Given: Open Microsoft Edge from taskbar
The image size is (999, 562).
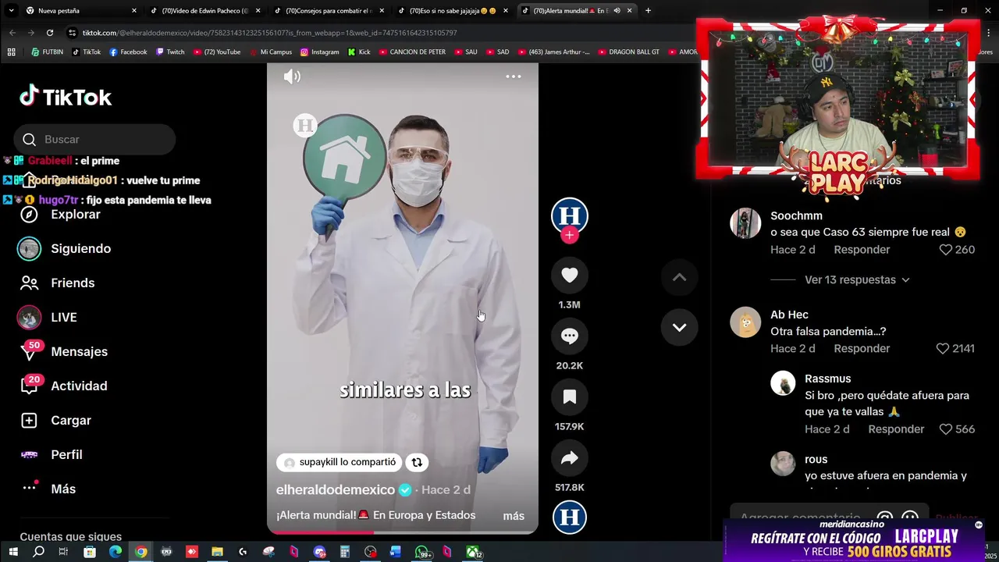Looking at the screenshot, I should [116, 552].
